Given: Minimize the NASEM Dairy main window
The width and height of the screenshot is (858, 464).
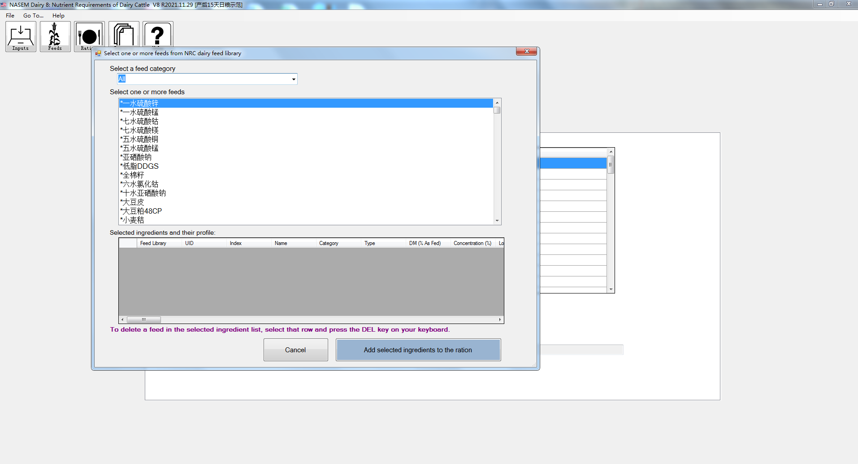Looking at the screenshot, I should click(819, 4).
